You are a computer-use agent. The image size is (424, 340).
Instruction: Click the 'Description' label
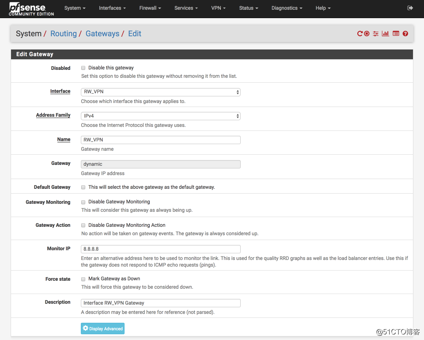point(57,302)
